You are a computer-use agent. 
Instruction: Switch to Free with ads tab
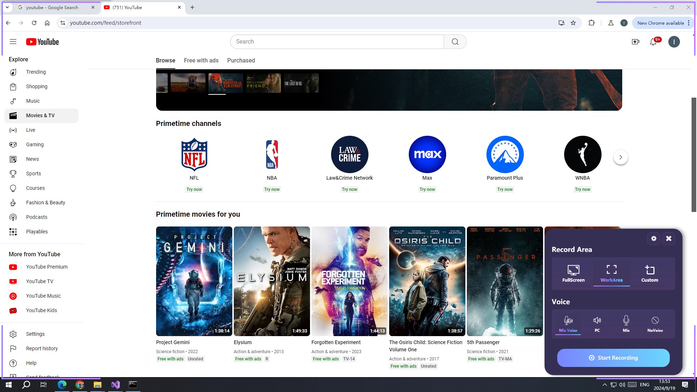(x=201, y=61)
